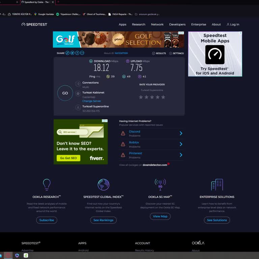The image size is (259, 259).
Task: Click the Log In link
Action: 233,24
